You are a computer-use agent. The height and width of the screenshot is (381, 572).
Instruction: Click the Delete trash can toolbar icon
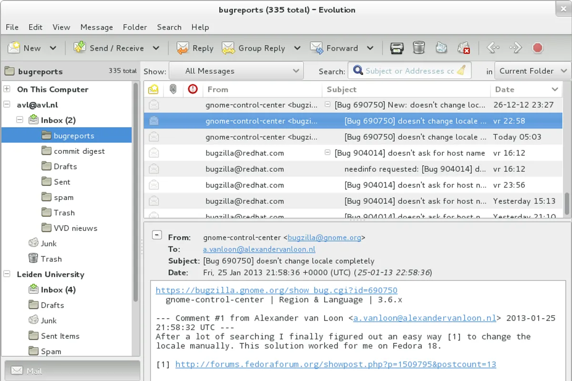point(419,48)
